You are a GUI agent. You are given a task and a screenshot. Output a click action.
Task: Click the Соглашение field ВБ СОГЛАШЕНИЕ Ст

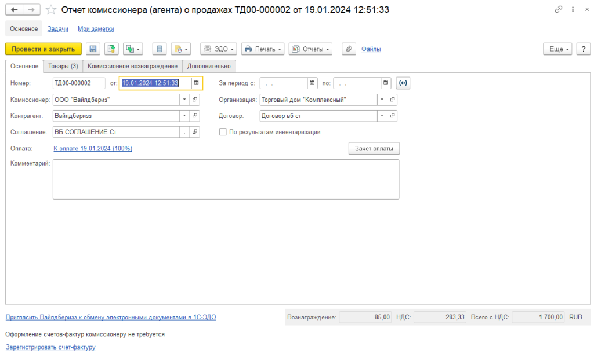116,132
